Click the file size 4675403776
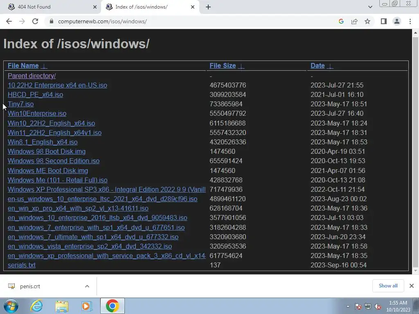This screenshot has height=314, width=419. point(228,85)
